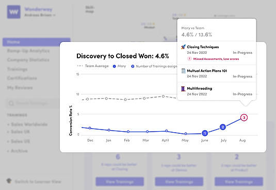Open Ramp-Up Analytics in sidebar
Viewport: 276px width, 190px height.
[x=28, y=51]
